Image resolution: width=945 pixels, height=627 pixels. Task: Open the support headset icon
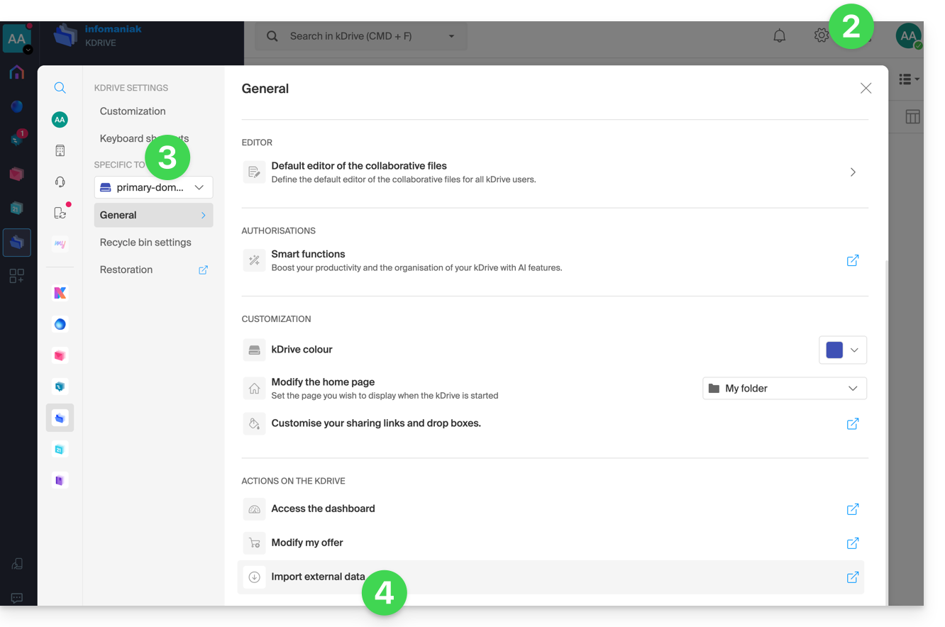[60, 182]
